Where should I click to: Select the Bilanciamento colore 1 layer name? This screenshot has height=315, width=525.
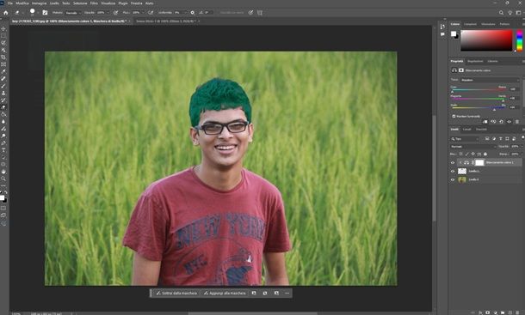click(x=499, y=163)
